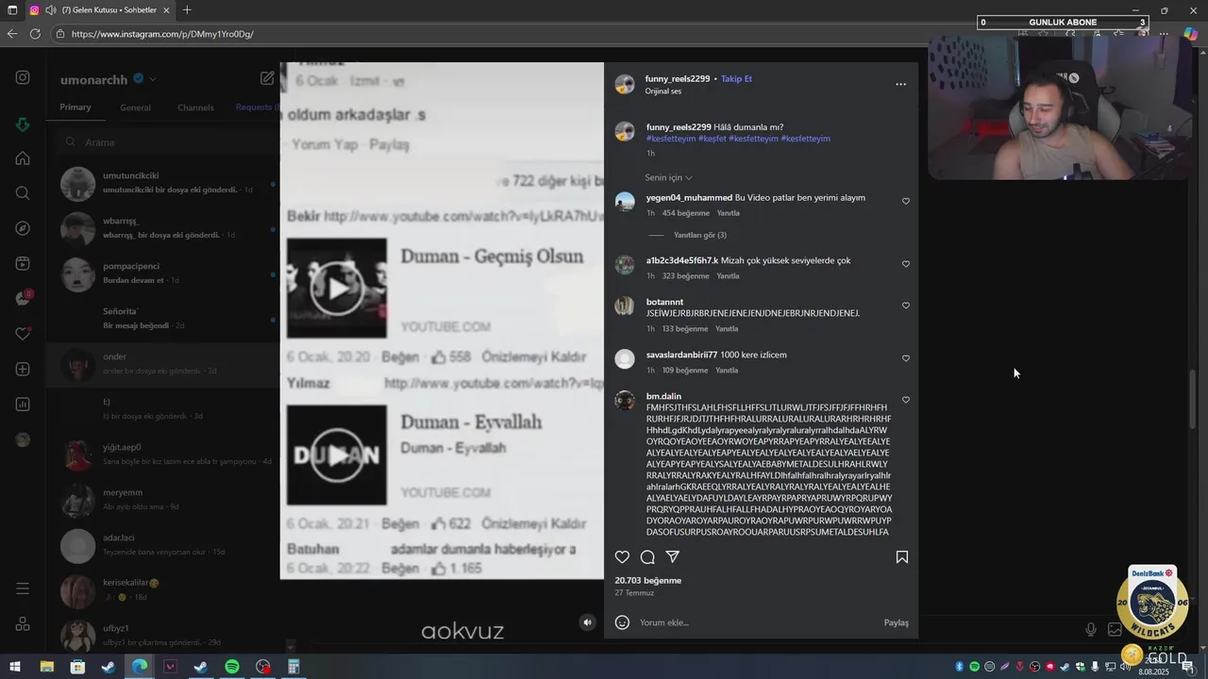This screenshot has height=679, width=1208.
Task: Open the #keşfet hashtag in caption
Action: (x=712, y=139)
